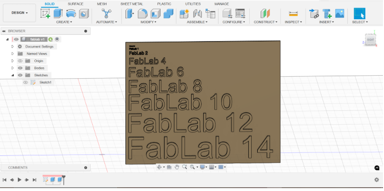Click the Extrude tool icon
The image size is (384, 191).
(58, 13)
